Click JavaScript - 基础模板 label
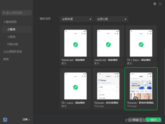This screenshot has height=124, width=165. [106, 60]
